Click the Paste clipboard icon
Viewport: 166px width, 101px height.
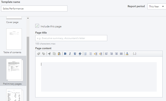(59, 54)
